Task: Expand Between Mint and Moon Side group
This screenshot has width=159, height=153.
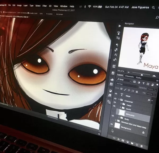Action: (x=116, y=120)
